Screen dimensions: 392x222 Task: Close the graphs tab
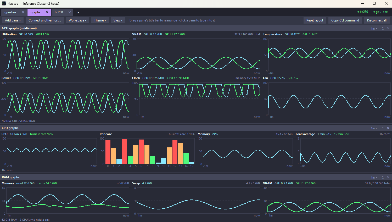(47, 12)
